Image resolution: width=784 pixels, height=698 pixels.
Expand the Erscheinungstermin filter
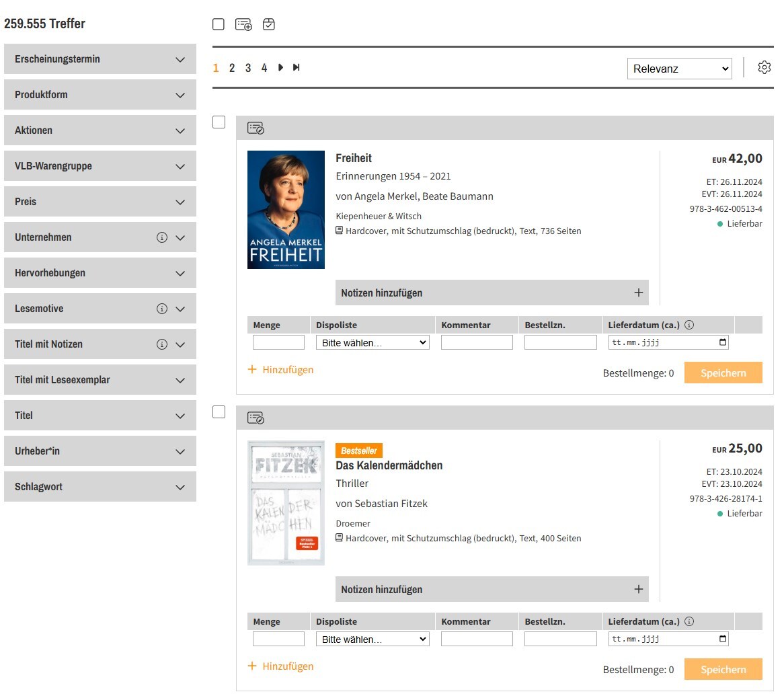pos(100,59)
